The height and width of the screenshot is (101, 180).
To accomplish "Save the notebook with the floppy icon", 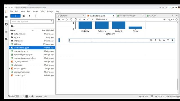I will pos(59,19).
